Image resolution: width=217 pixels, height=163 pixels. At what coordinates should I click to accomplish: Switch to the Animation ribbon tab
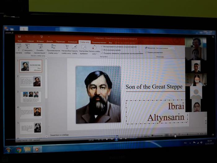coord(72,42)
